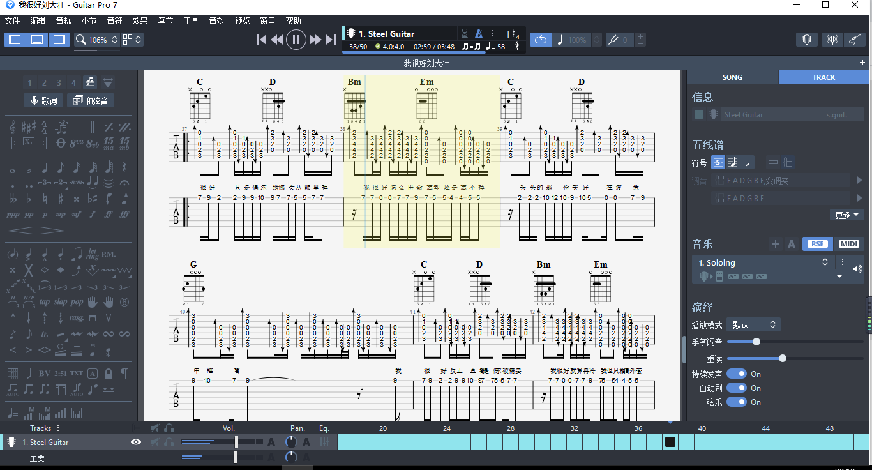
Task: Tick the checkbox beside Steel Guitar name
Action: tap(699, 114)
